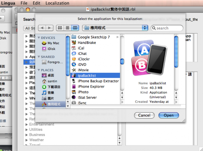The width and height of the screenshot is (203, 151).
Task: Click scroll down arrow of background string list
Action: point(119,143)
